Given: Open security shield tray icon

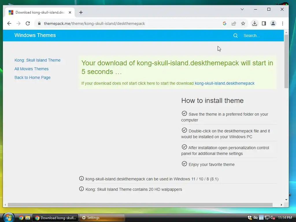Looking at the screenshot, I should 250,218.
